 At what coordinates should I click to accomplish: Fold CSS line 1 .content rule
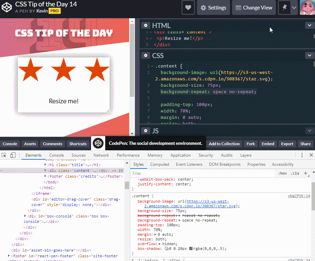(x=152, y=66)
